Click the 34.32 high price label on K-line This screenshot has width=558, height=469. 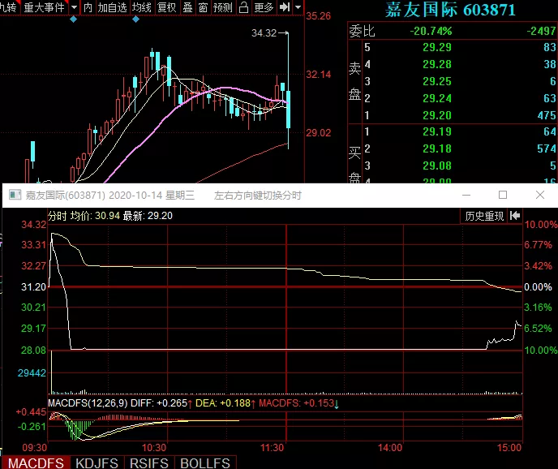264,33
